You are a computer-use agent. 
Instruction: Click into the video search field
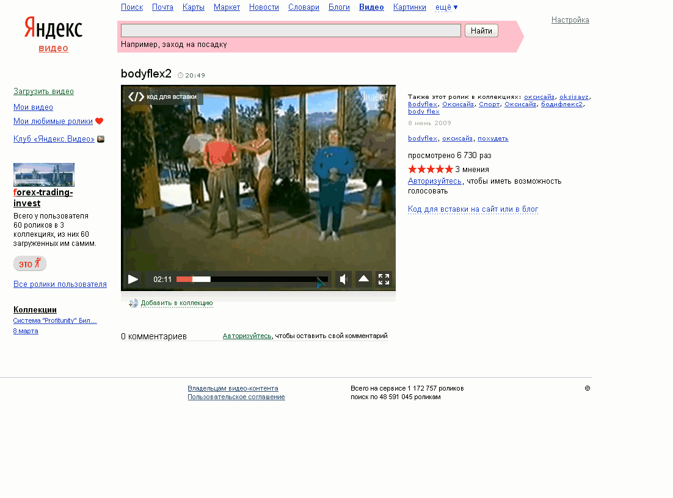click(x=291, y=31)
